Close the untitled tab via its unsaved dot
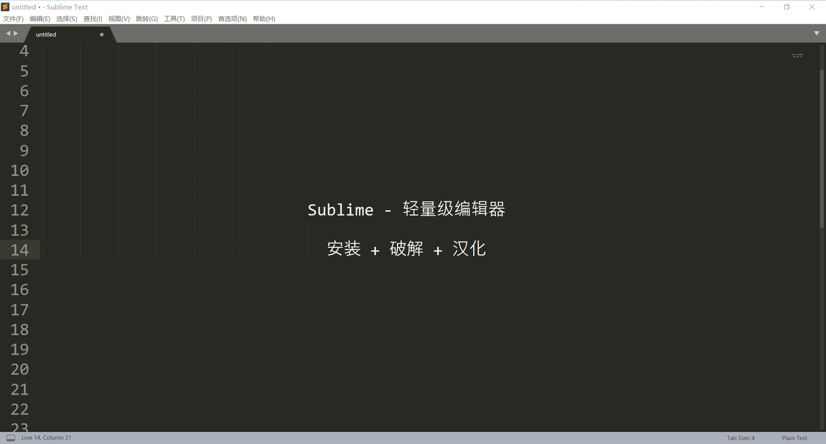The width and height of the screenshot is (826, 444). (x=102, y=34)
